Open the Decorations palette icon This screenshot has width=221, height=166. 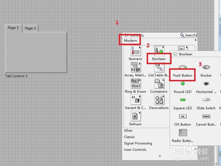click(x=159, y=100)
